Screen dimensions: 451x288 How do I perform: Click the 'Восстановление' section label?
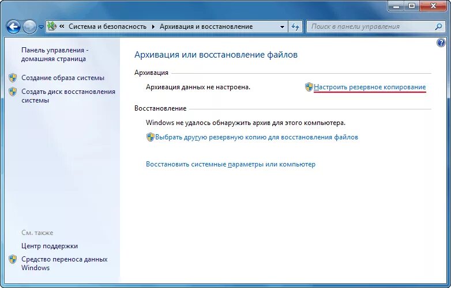coord(160,108)
